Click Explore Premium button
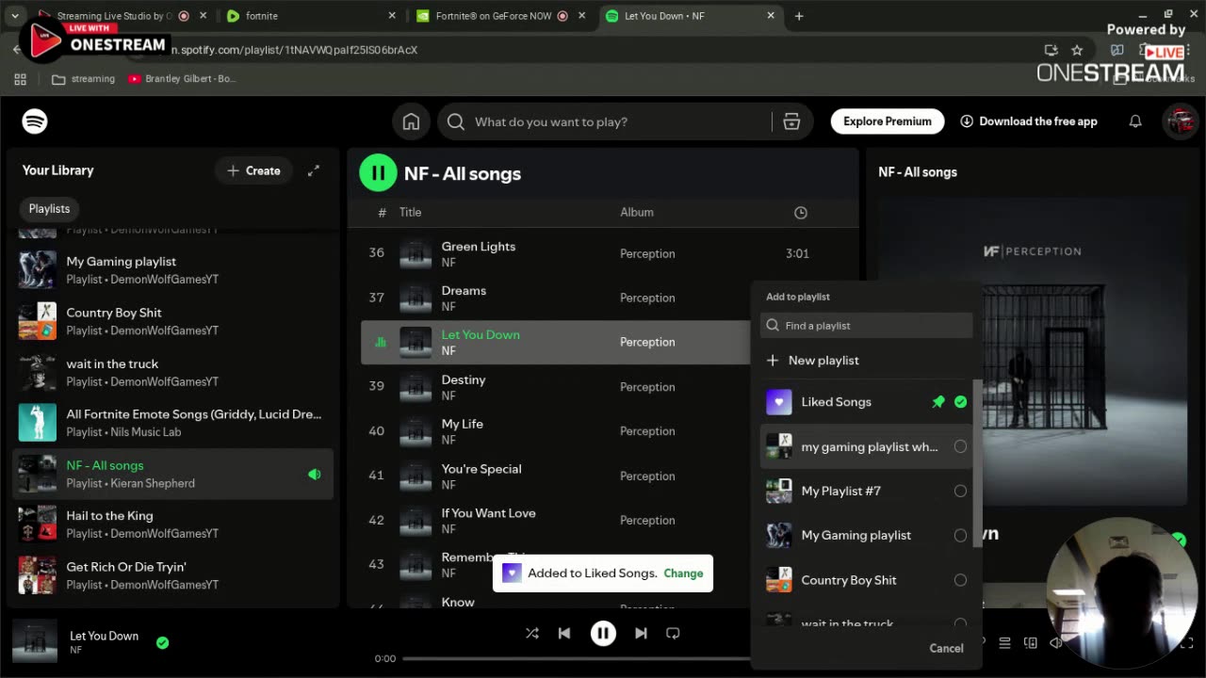 point(888,121)
